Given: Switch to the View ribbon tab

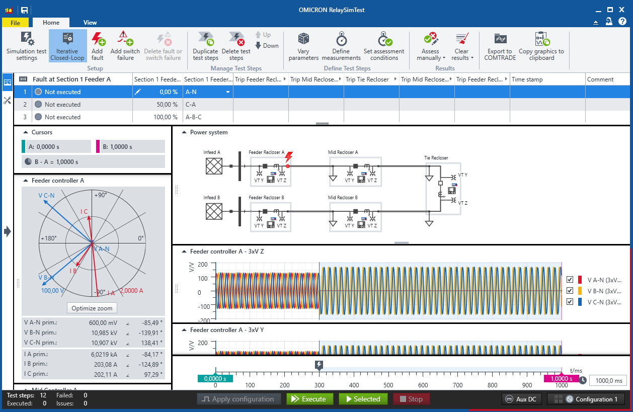Looking at the screenshot, I should click(90, 23).
